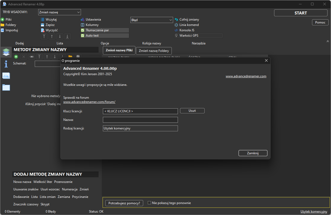The image size is (331, 215).
Task: Add a method with the green plus icon
Action: [x=16, y=57]
